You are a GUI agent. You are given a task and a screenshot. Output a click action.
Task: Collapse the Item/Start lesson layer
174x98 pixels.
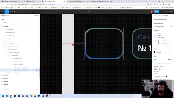(x=4, y=50)
